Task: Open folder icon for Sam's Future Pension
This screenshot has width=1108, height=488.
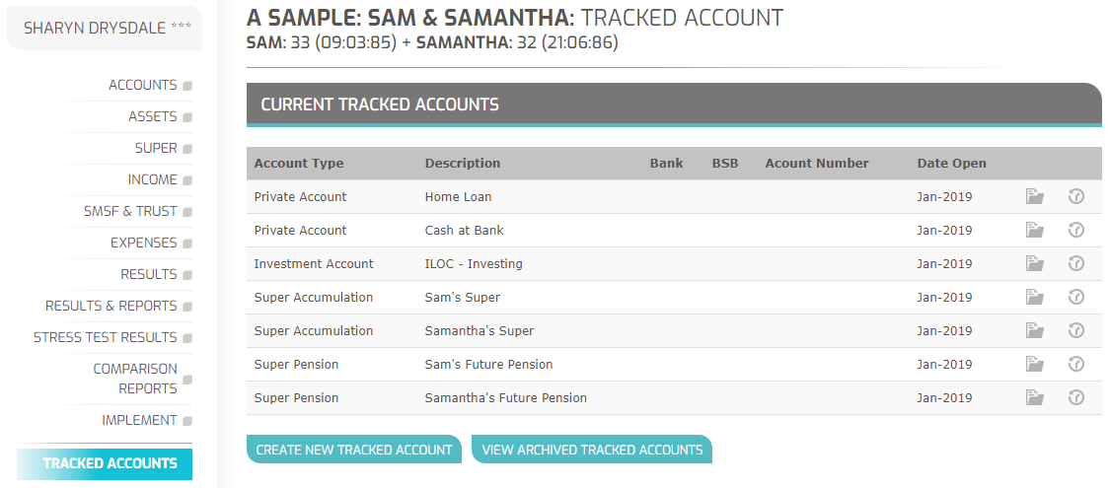Action: point(1035,365)
